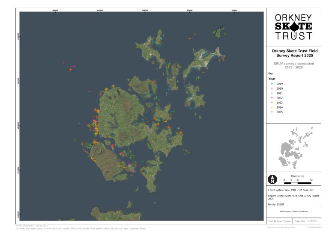Click the Orkney Skate Trust logo
This screenshot has height=232, width=329.
(293, 26)
